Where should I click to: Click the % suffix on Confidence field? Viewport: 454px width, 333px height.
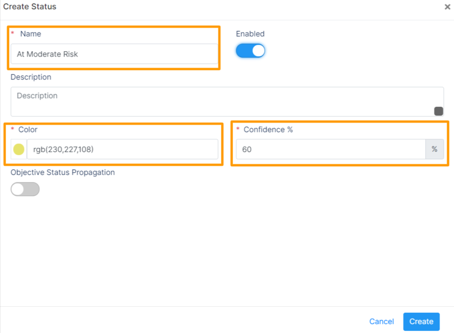click(434, 149)
